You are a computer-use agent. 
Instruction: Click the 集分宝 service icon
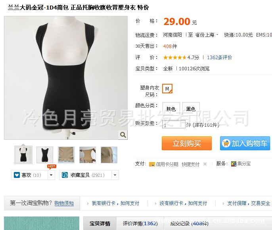point(234,164)
